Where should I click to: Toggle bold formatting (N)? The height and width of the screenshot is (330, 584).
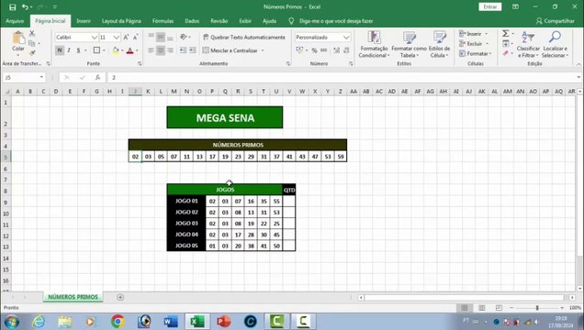coord(59,50)
